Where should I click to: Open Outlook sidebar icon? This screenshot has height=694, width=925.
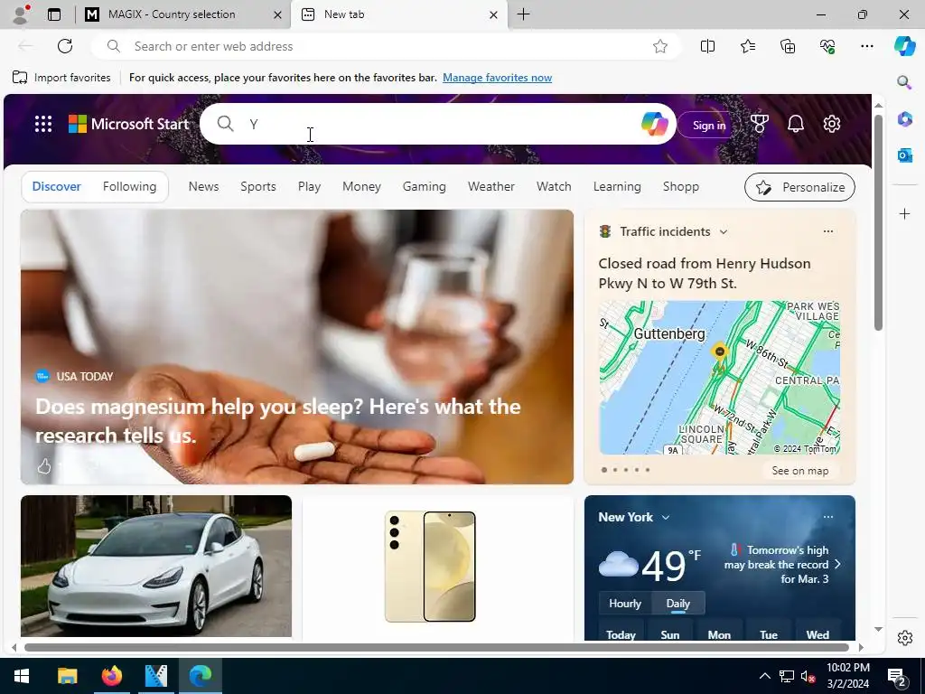pyautogui.click(x=904, y=155)
